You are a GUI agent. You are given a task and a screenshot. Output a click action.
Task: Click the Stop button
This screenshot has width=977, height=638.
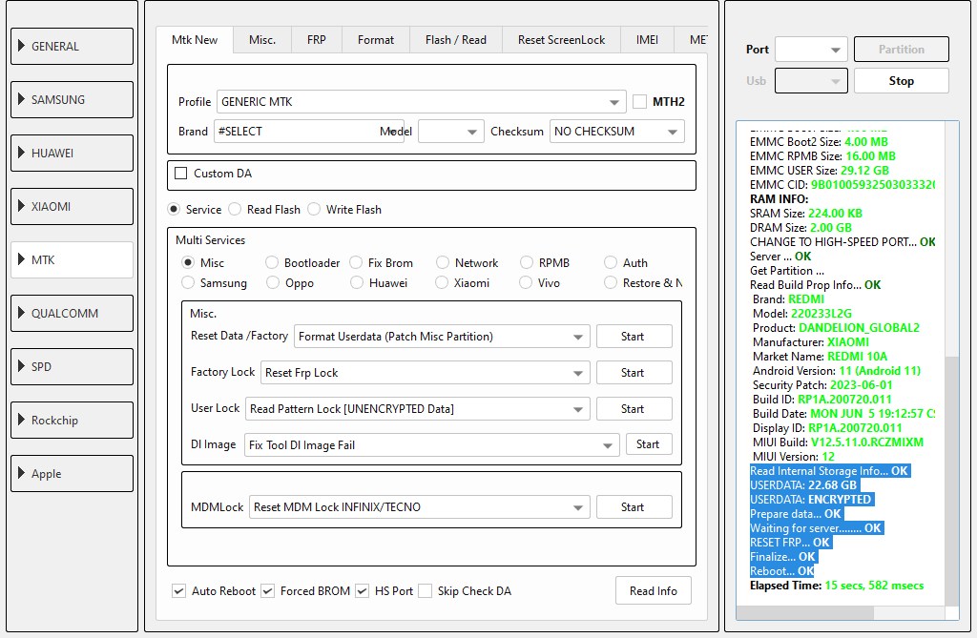[901, 81]
